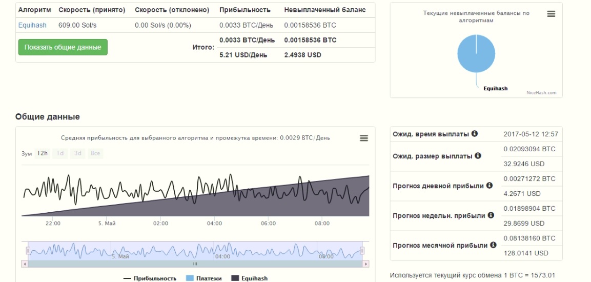Select the 3d zoom range
This screenshot has width=591, height=282.
point(77,153)
